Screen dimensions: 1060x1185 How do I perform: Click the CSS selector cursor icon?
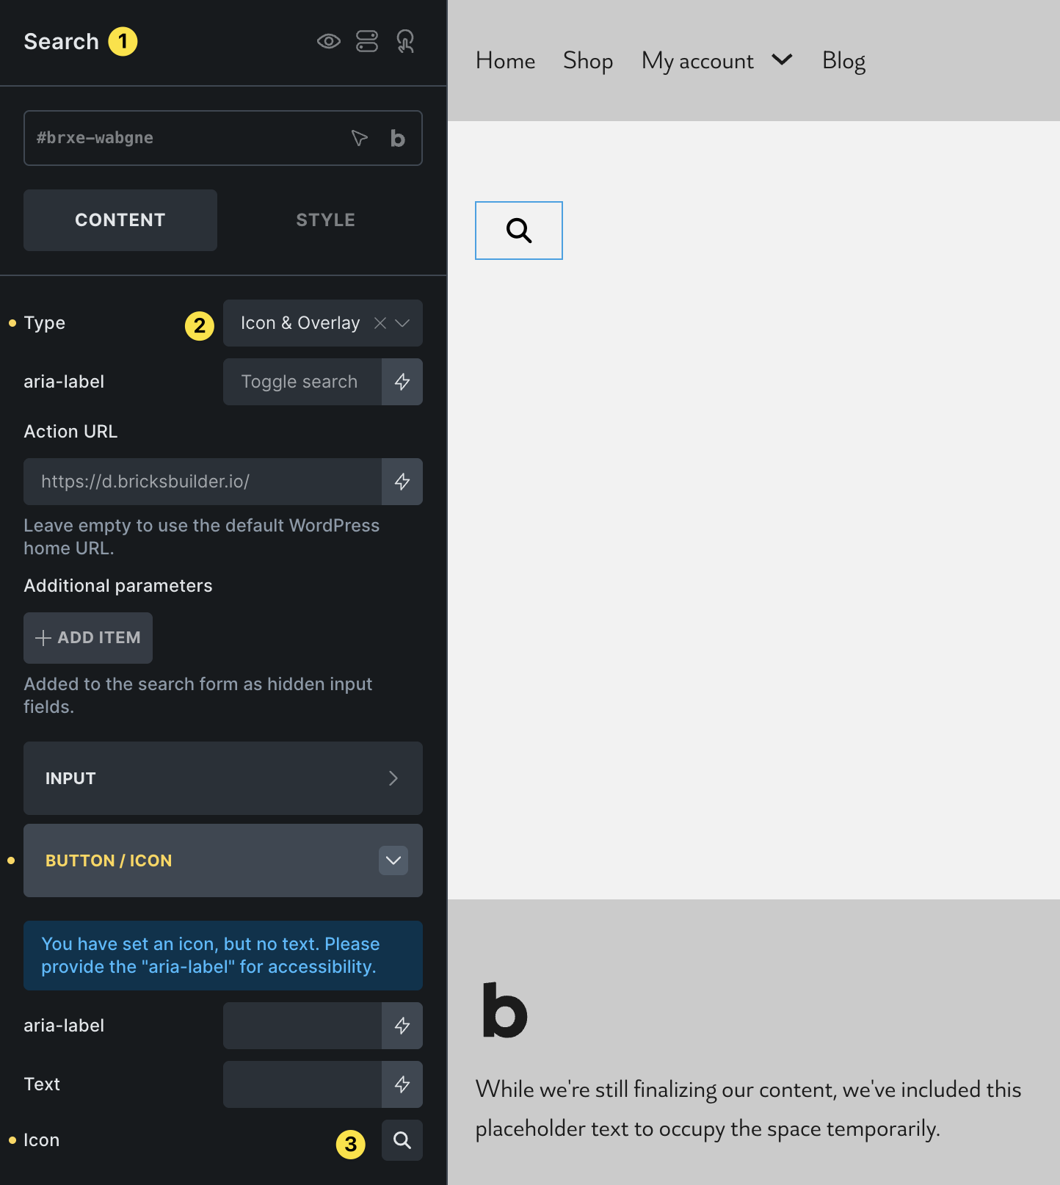359,138
